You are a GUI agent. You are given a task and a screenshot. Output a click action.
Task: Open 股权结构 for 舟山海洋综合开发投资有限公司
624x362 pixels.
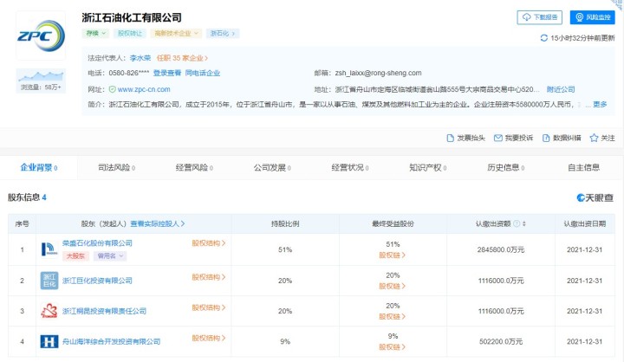pyautogui.click(x=209, y=338)
